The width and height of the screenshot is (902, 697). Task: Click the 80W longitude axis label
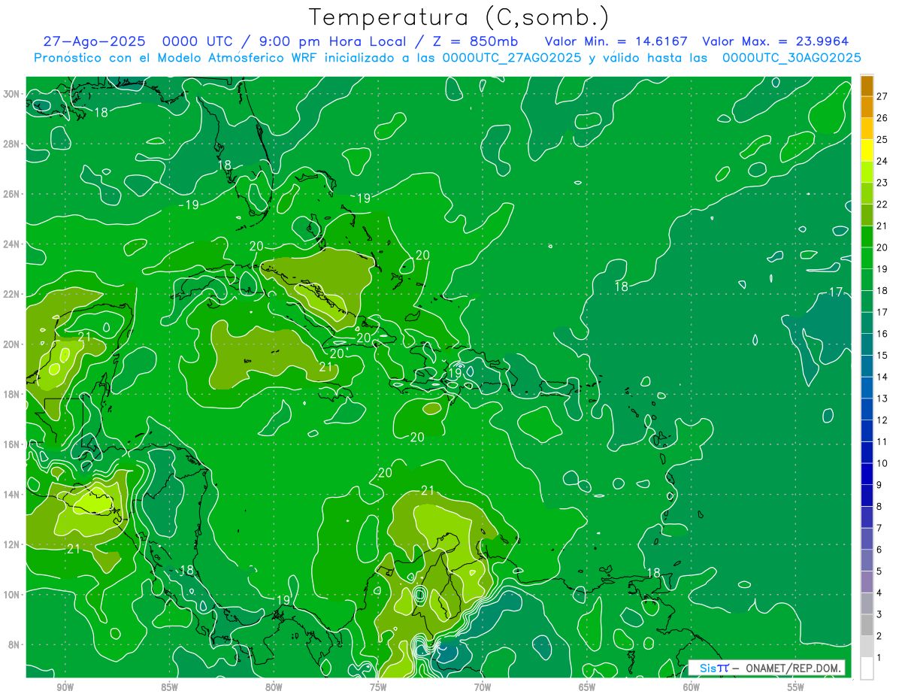[x=274, y=687]
